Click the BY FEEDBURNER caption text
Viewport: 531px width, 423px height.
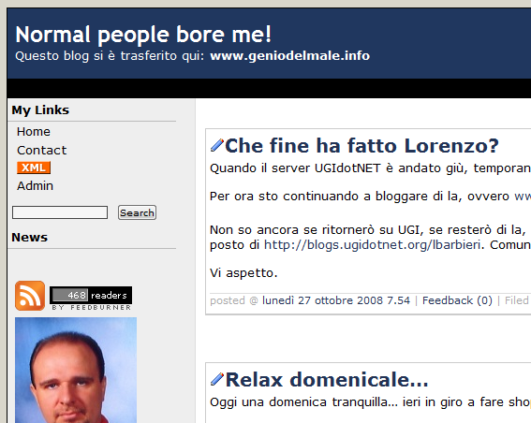point(92,308)
